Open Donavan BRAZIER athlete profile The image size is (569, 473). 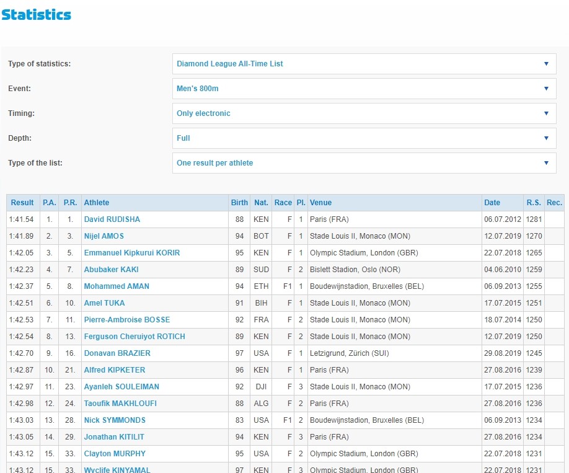pyautogui.click(x=117, y=353)
